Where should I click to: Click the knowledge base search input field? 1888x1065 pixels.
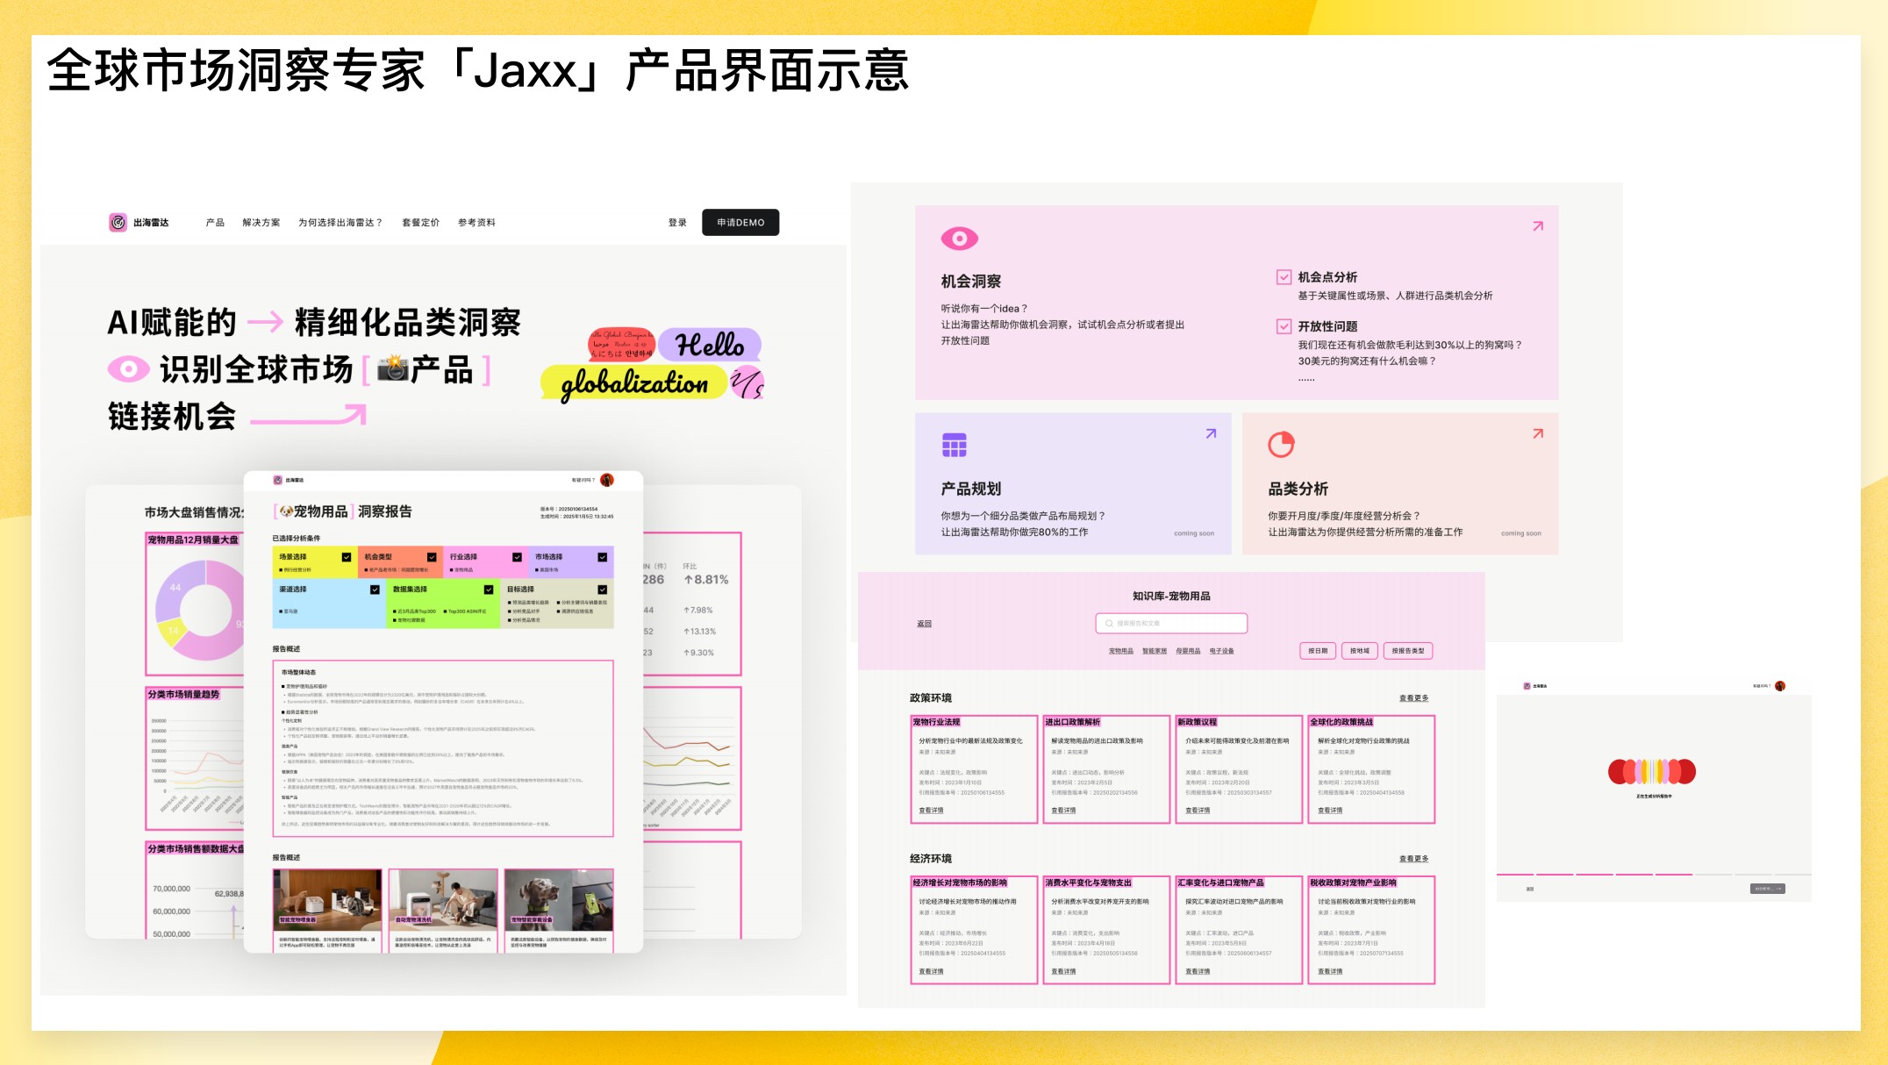(1171, 624)
